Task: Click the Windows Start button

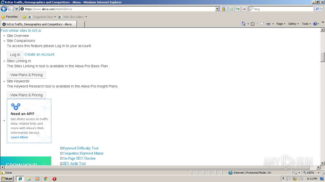Action: (x=7, y=179)
